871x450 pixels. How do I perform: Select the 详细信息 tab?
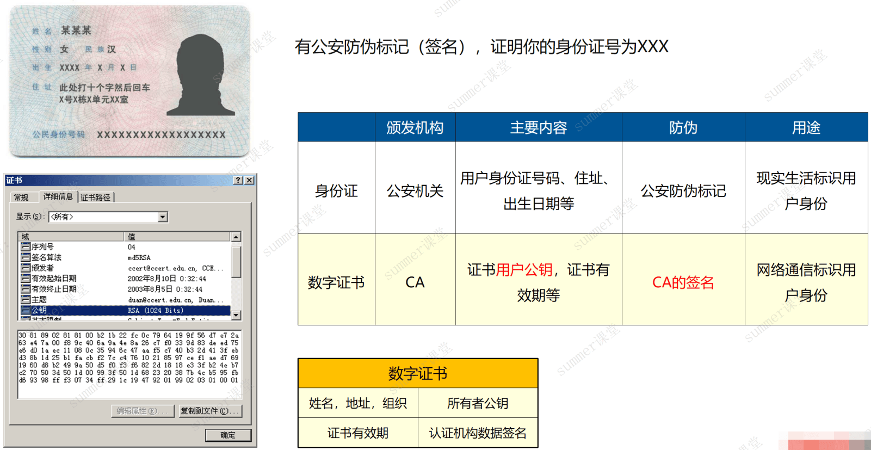click(58, 196)
